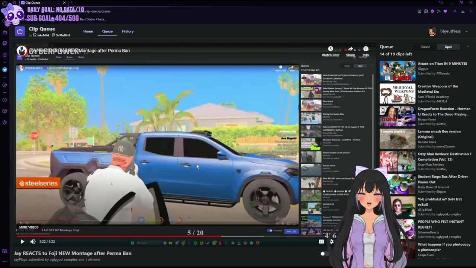The image size is (476, 268).
Task: Select Ozzy Man Reviews Destination clip
Action: click(426, 161)
